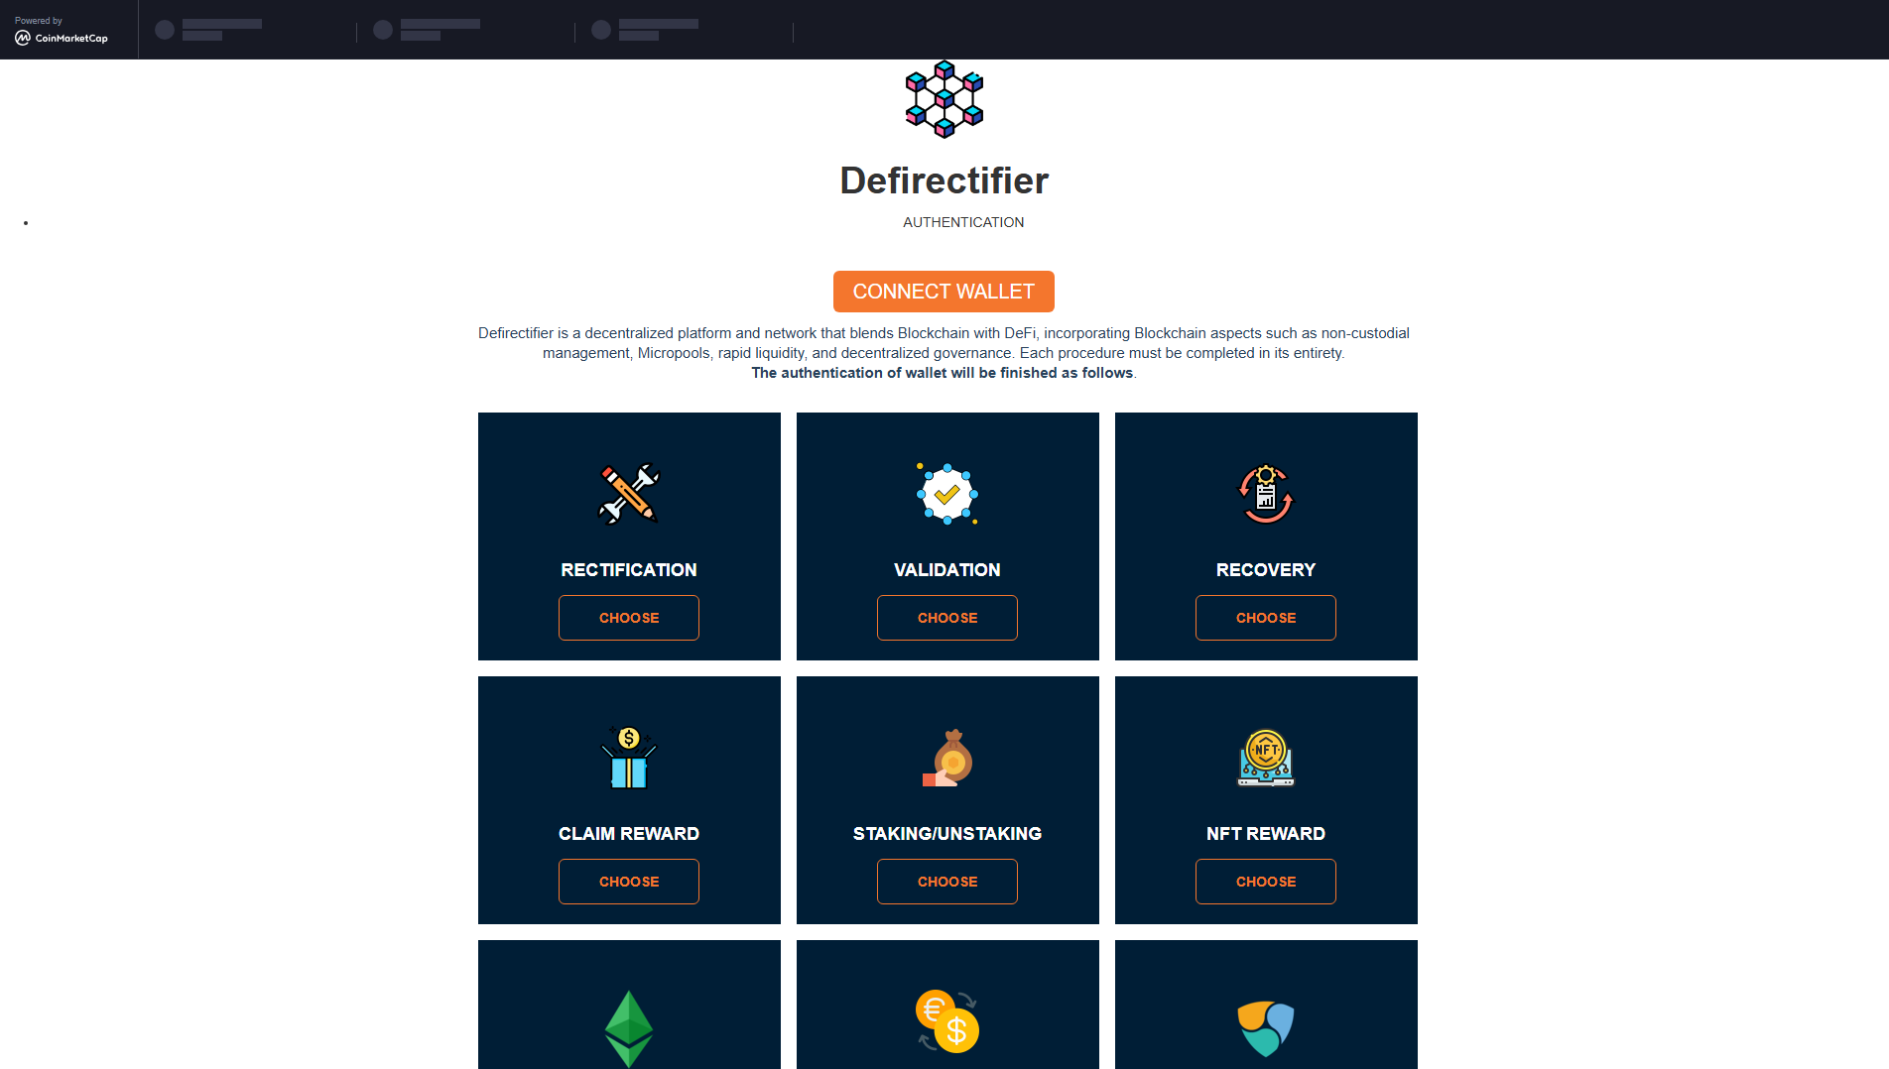Image resolution: width=1889 pixels, height=1069 pixels.
Task: Click the VALIDATION card heading
Action: 947,570
